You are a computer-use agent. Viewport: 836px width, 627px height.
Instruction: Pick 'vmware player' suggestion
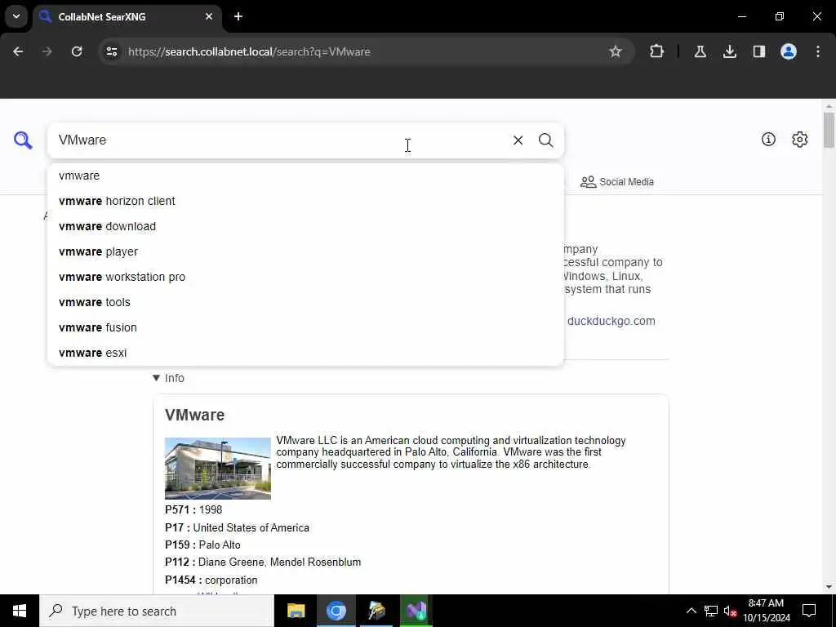pyautogui.click(x=305, y=251)
